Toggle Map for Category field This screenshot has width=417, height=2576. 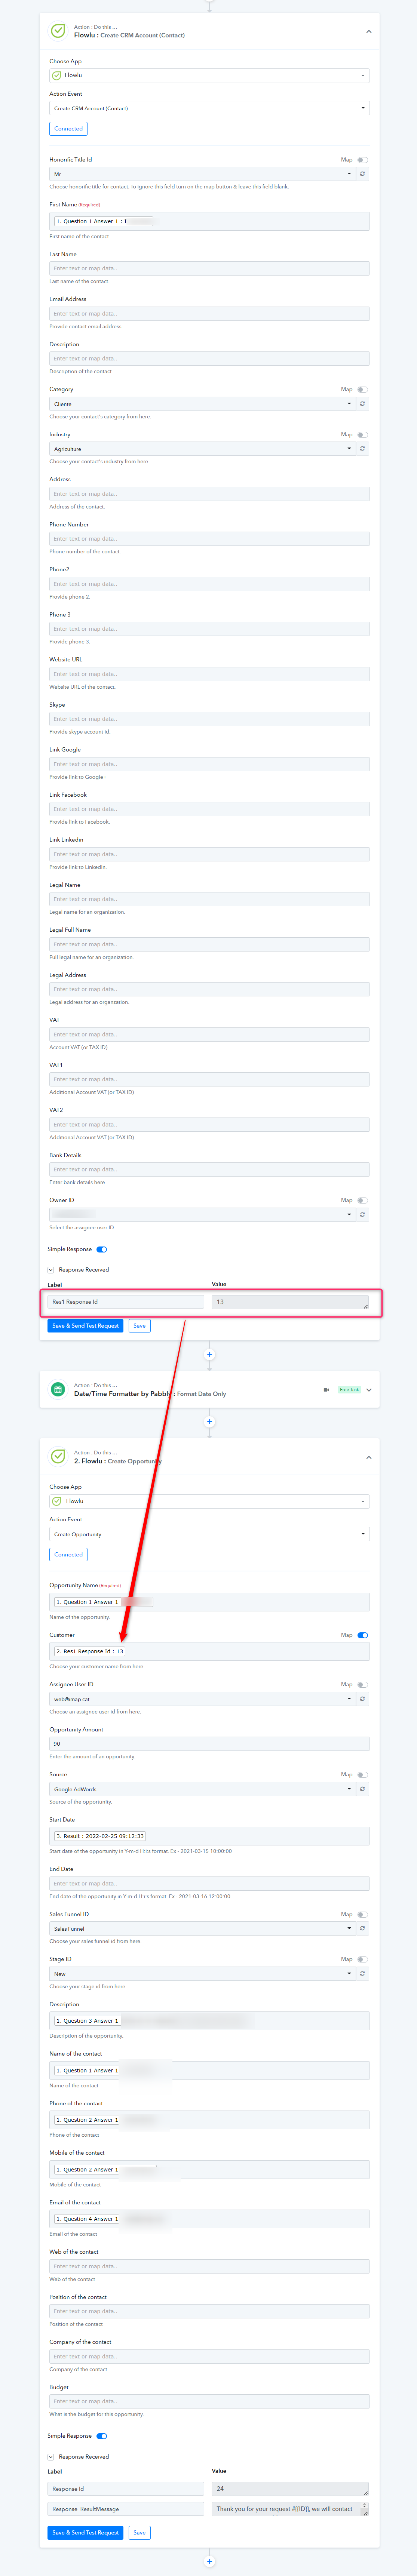(362, 390)
